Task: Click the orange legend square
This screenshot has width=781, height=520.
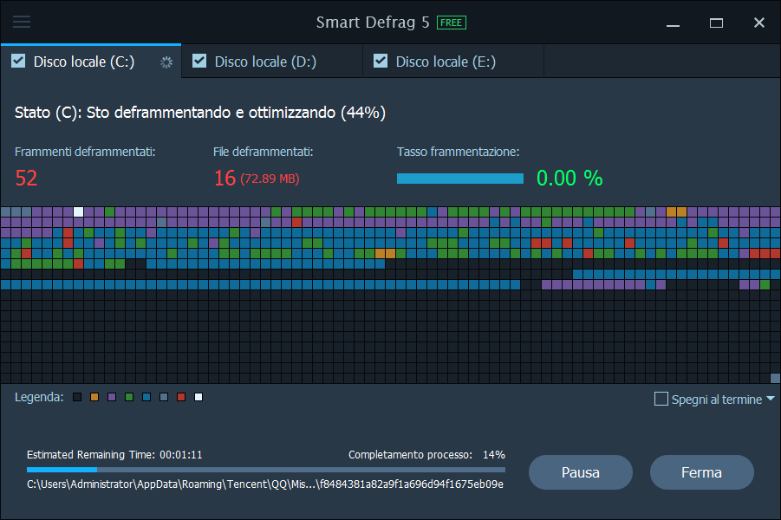Action: pos(94,397)
